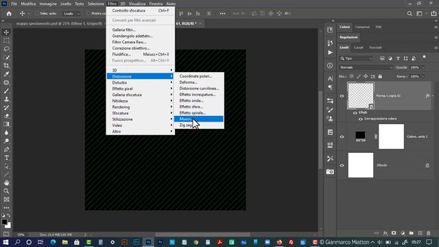
Task: Click the foreground color swatch
Action: click(x=4, y=222)
